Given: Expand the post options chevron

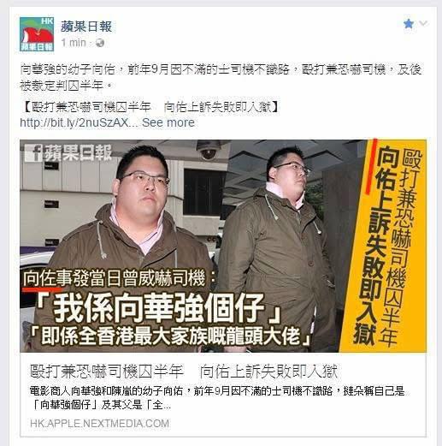Looking at the screenshot, I should click(x=423, y=23).
